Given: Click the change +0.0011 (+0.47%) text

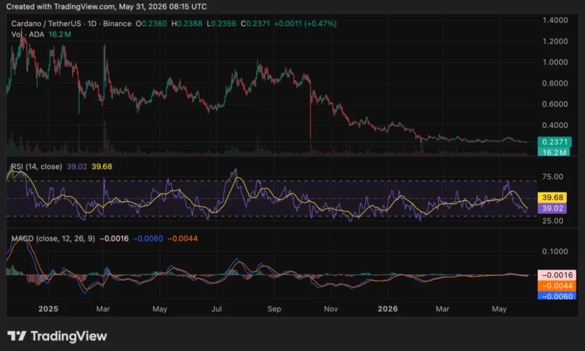Looking at the screenshot, I should [x=305, y=23].
